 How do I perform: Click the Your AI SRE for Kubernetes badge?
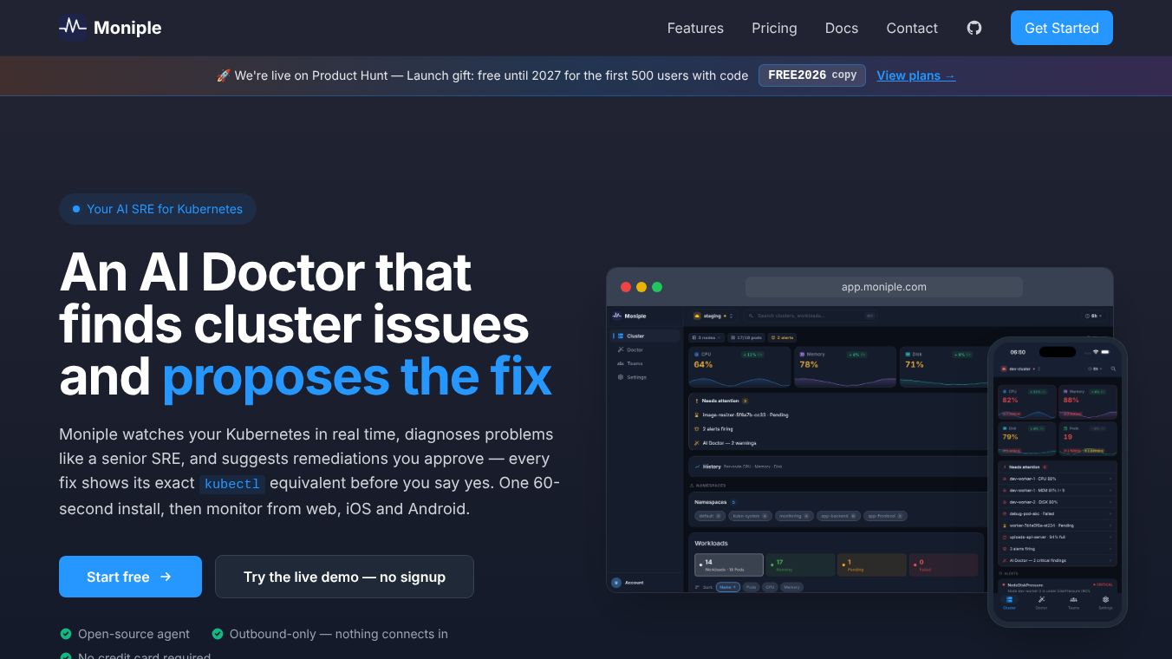pos(157,209)
